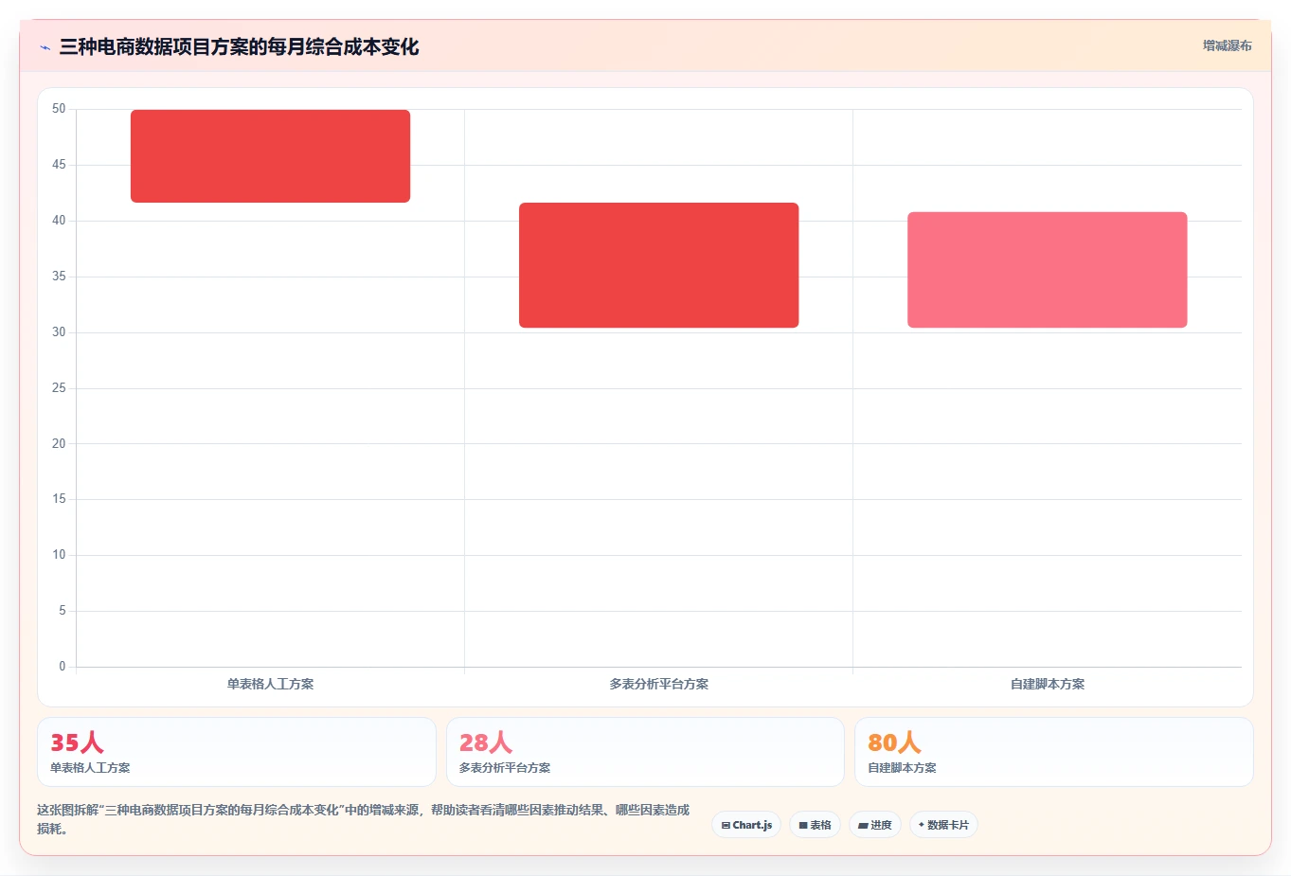The height and width of the screenshot is (876, 1291).
Task: Click the x-axis label 自建脚本方案
Action: point(1047,684)
